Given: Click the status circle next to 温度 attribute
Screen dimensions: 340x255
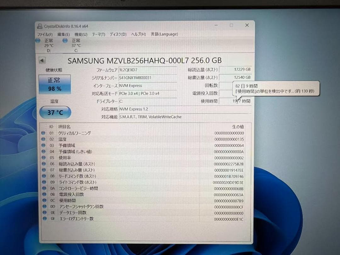Looking at the screenshot, I should [x=43, y=139].
